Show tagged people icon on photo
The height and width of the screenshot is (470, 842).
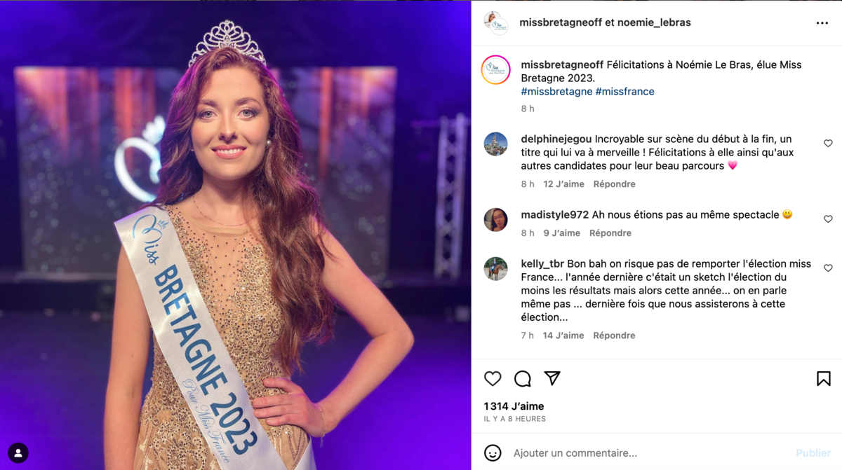18,452
